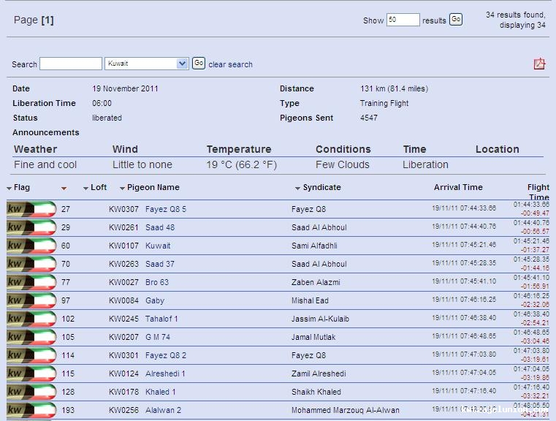Click the Kuwait flag in Alreshedi 1 row
The image size is (556, 421).
(x=31, y=373)
